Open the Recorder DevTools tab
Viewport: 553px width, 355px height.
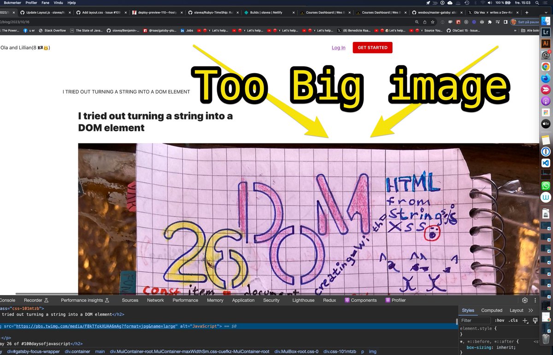pyautogui.click(x=36, y=300)
